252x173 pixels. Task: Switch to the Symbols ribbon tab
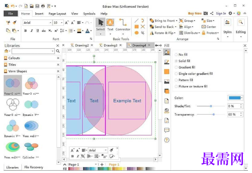[89, 14]
